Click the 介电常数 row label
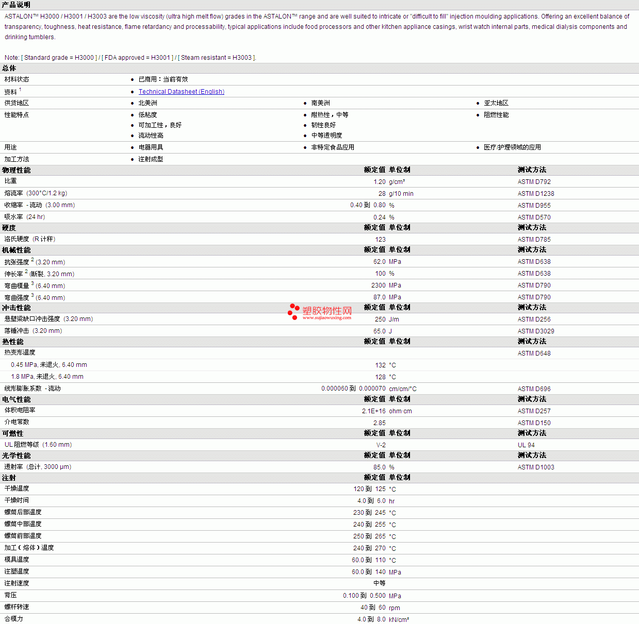The height and width of the screenshot is (624, 639). click(17, 422)
